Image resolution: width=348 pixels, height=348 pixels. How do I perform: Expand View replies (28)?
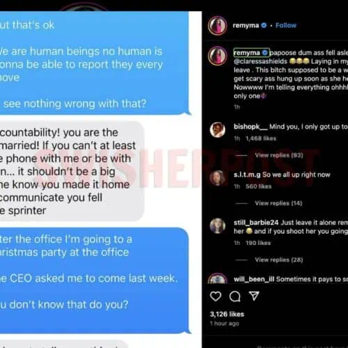279,260
